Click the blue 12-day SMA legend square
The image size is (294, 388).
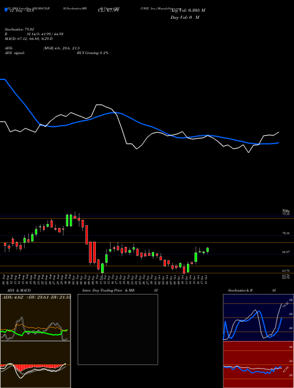[x=6, y=9]
